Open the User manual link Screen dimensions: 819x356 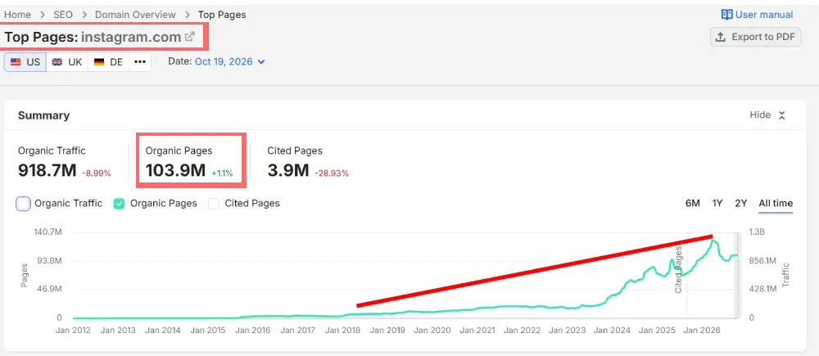(757, 15)
